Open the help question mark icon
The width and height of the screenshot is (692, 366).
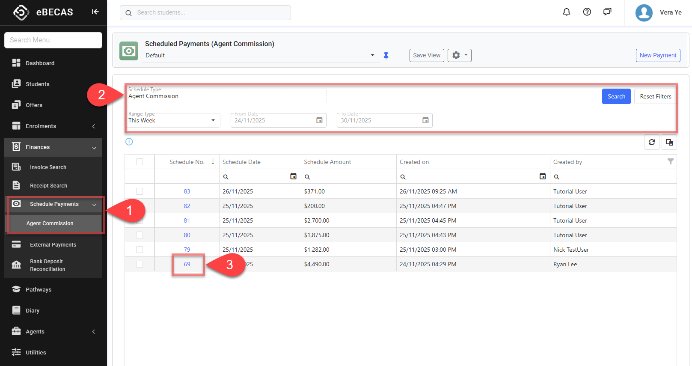[x=587, y=12]
